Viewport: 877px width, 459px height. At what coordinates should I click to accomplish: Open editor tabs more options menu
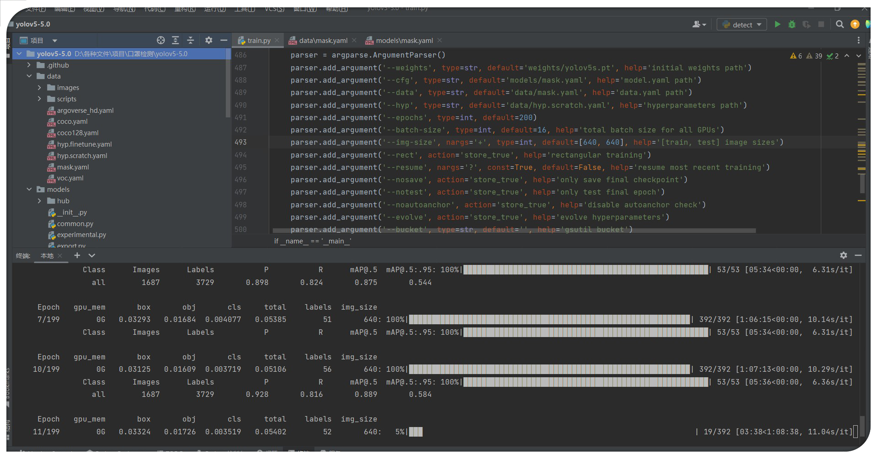point(858,41)
